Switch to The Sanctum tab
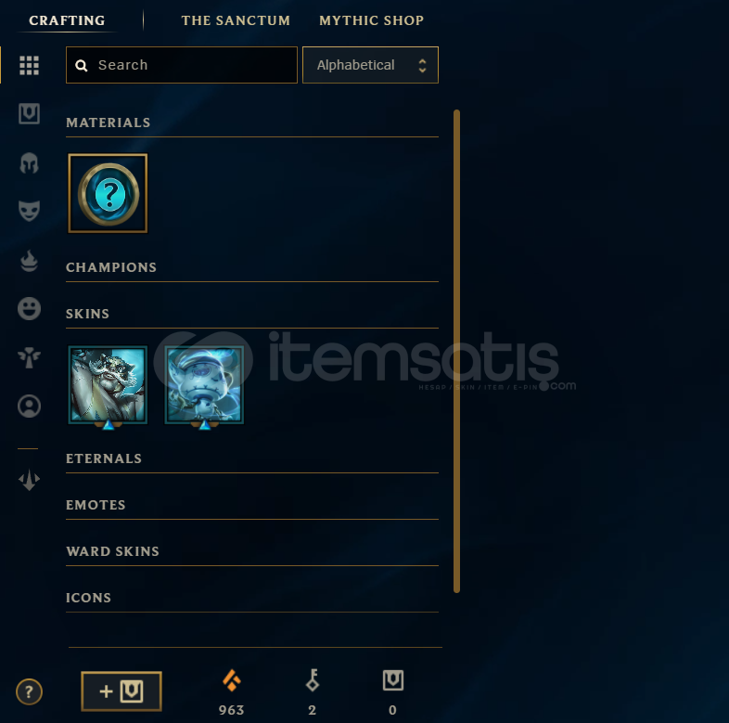729x723 pixels. pos(236,20)
